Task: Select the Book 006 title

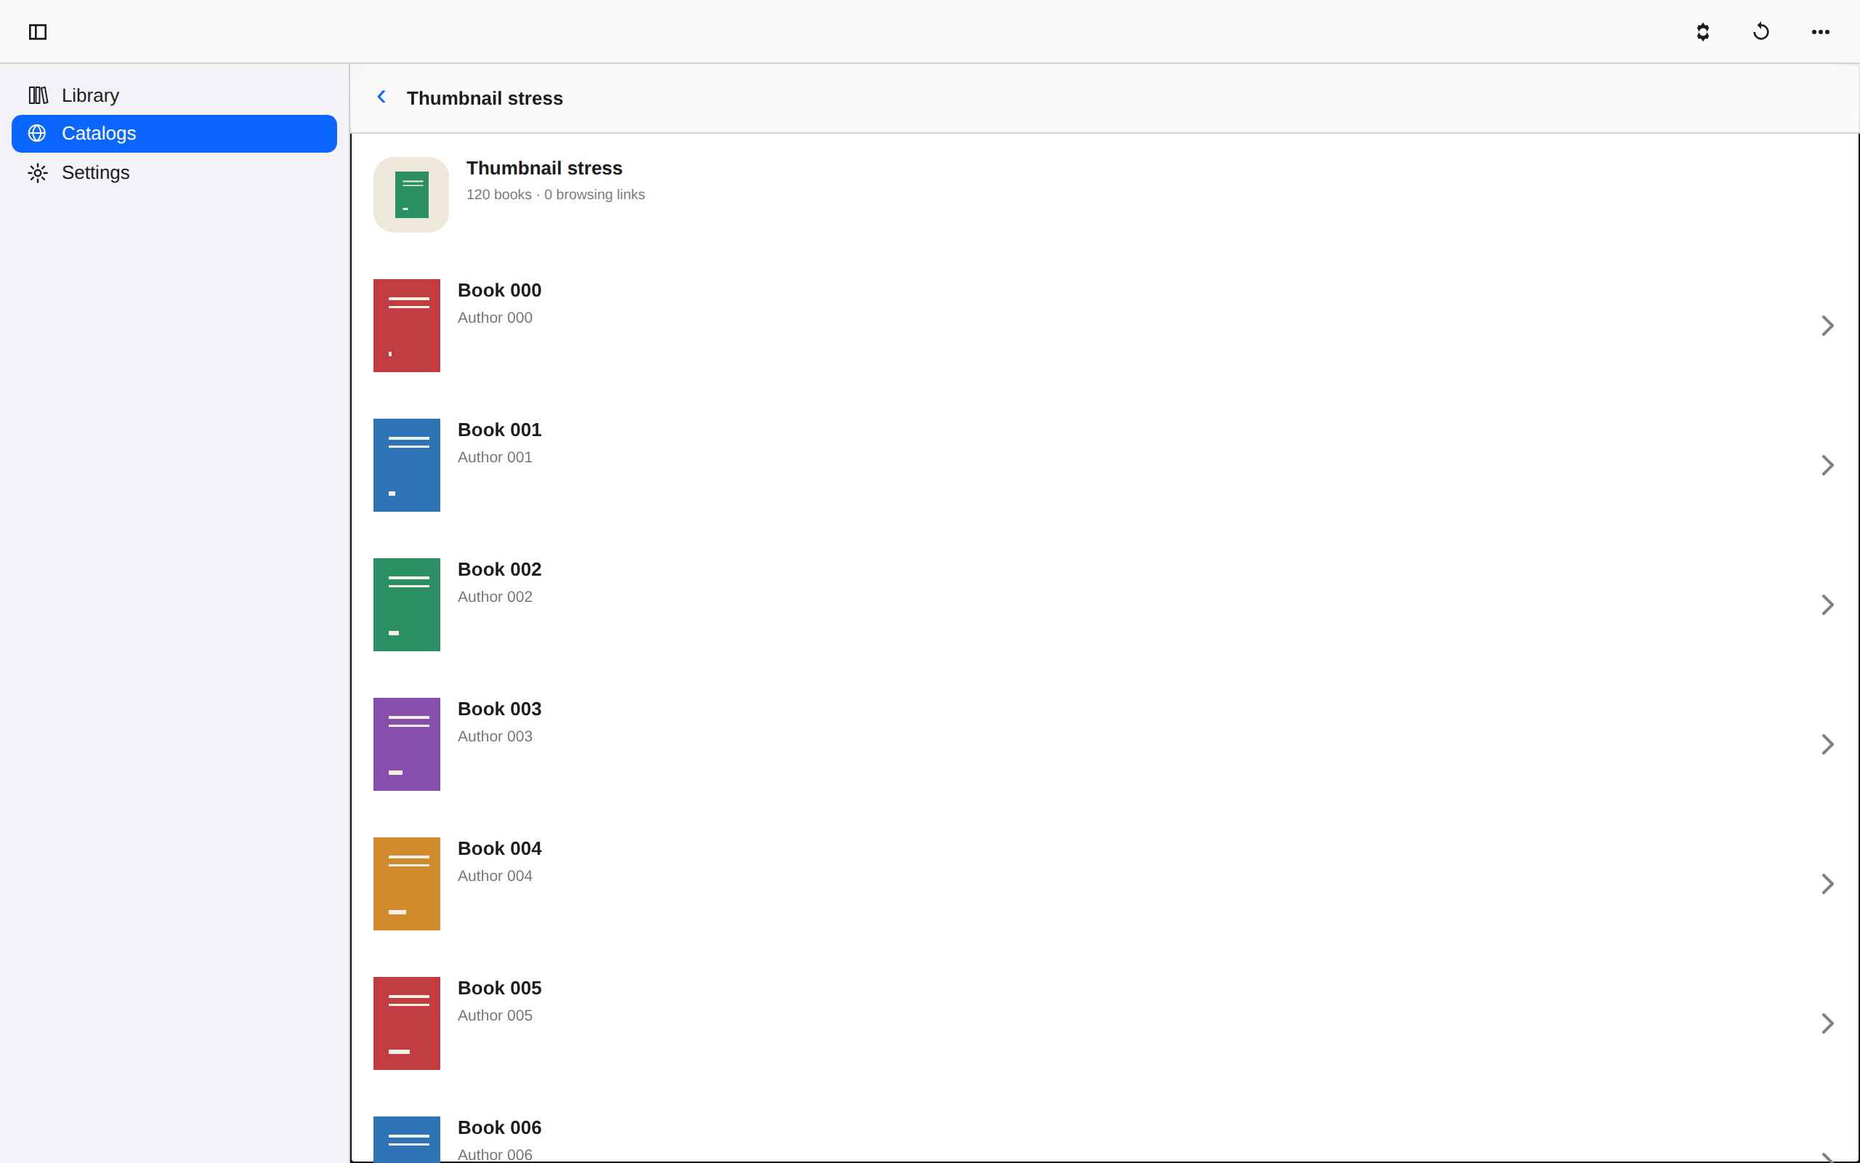Action: pos(500,1127)
